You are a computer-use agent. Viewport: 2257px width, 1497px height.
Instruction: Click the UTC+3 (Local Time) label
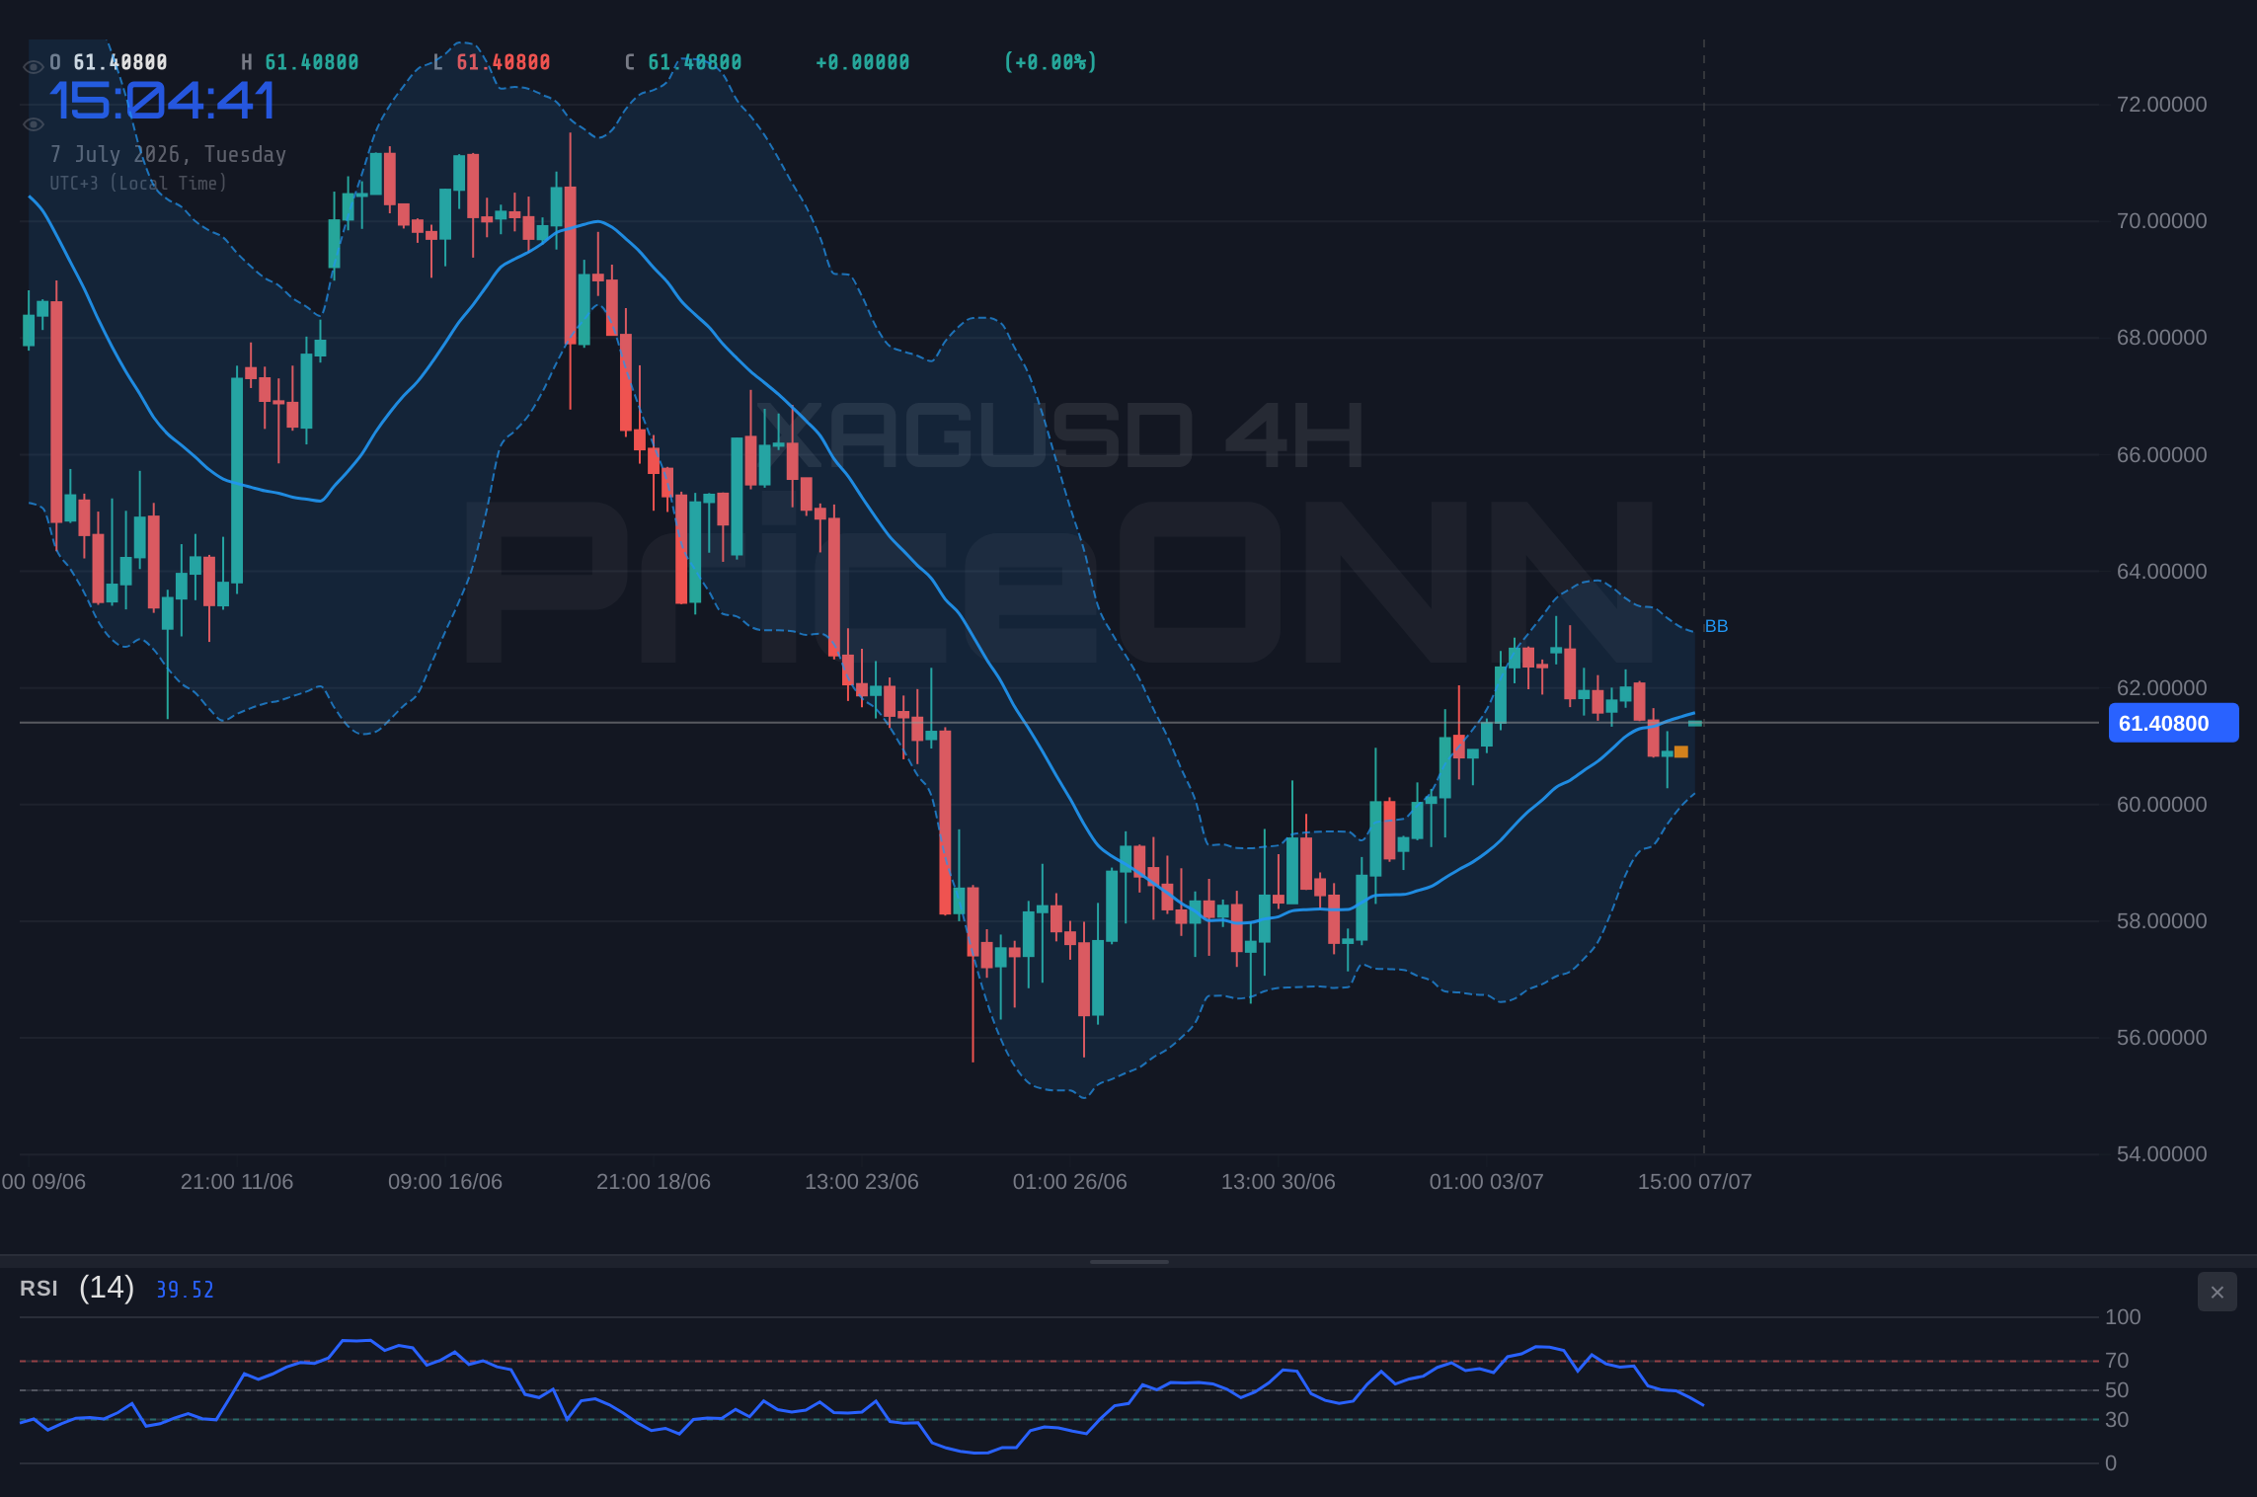(x=138, y=184)
